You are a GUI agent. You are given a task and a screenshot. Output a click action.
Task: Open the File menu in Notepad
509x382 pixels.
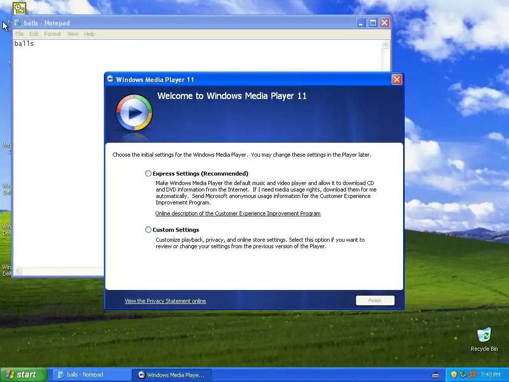point(19,34)
